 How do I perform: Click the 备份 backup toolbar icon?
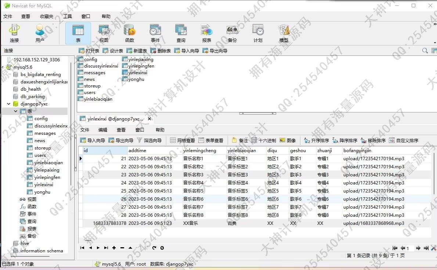tap(232, 33)
